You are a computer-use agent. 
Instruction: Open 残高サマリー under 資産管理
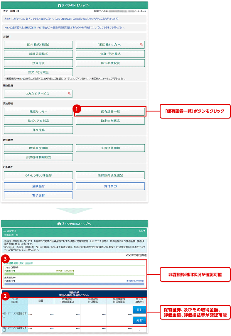38,112
